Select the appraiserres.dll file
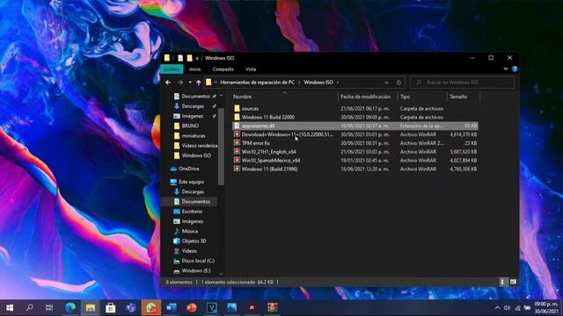The width and height of the screenshot is (563, 316). pos(355,126)
